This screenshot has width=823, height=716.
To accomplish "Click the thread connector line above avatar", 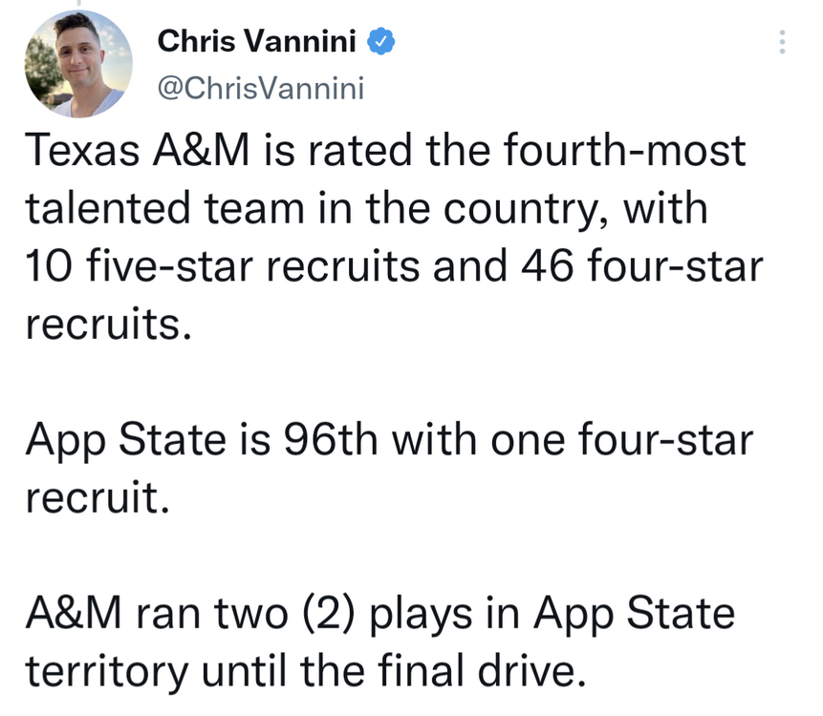I will [78, 3].
